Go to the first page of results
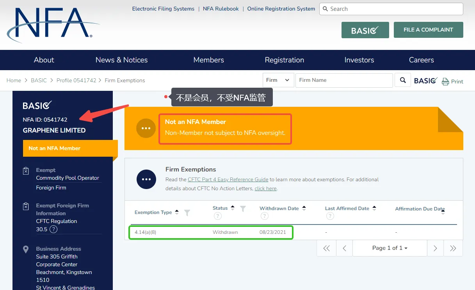Viewport: 475px width, 290px height. (x=327, y=248)
